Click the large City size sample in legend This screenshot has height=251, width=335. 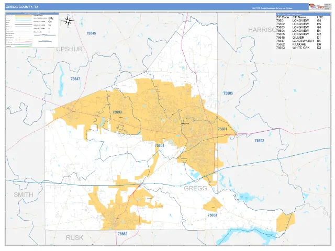(51, 18)
